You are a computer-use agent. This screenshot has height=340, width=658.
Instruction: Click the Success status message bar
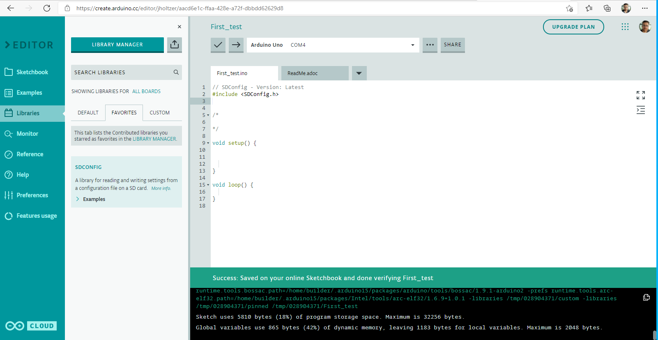423,278
